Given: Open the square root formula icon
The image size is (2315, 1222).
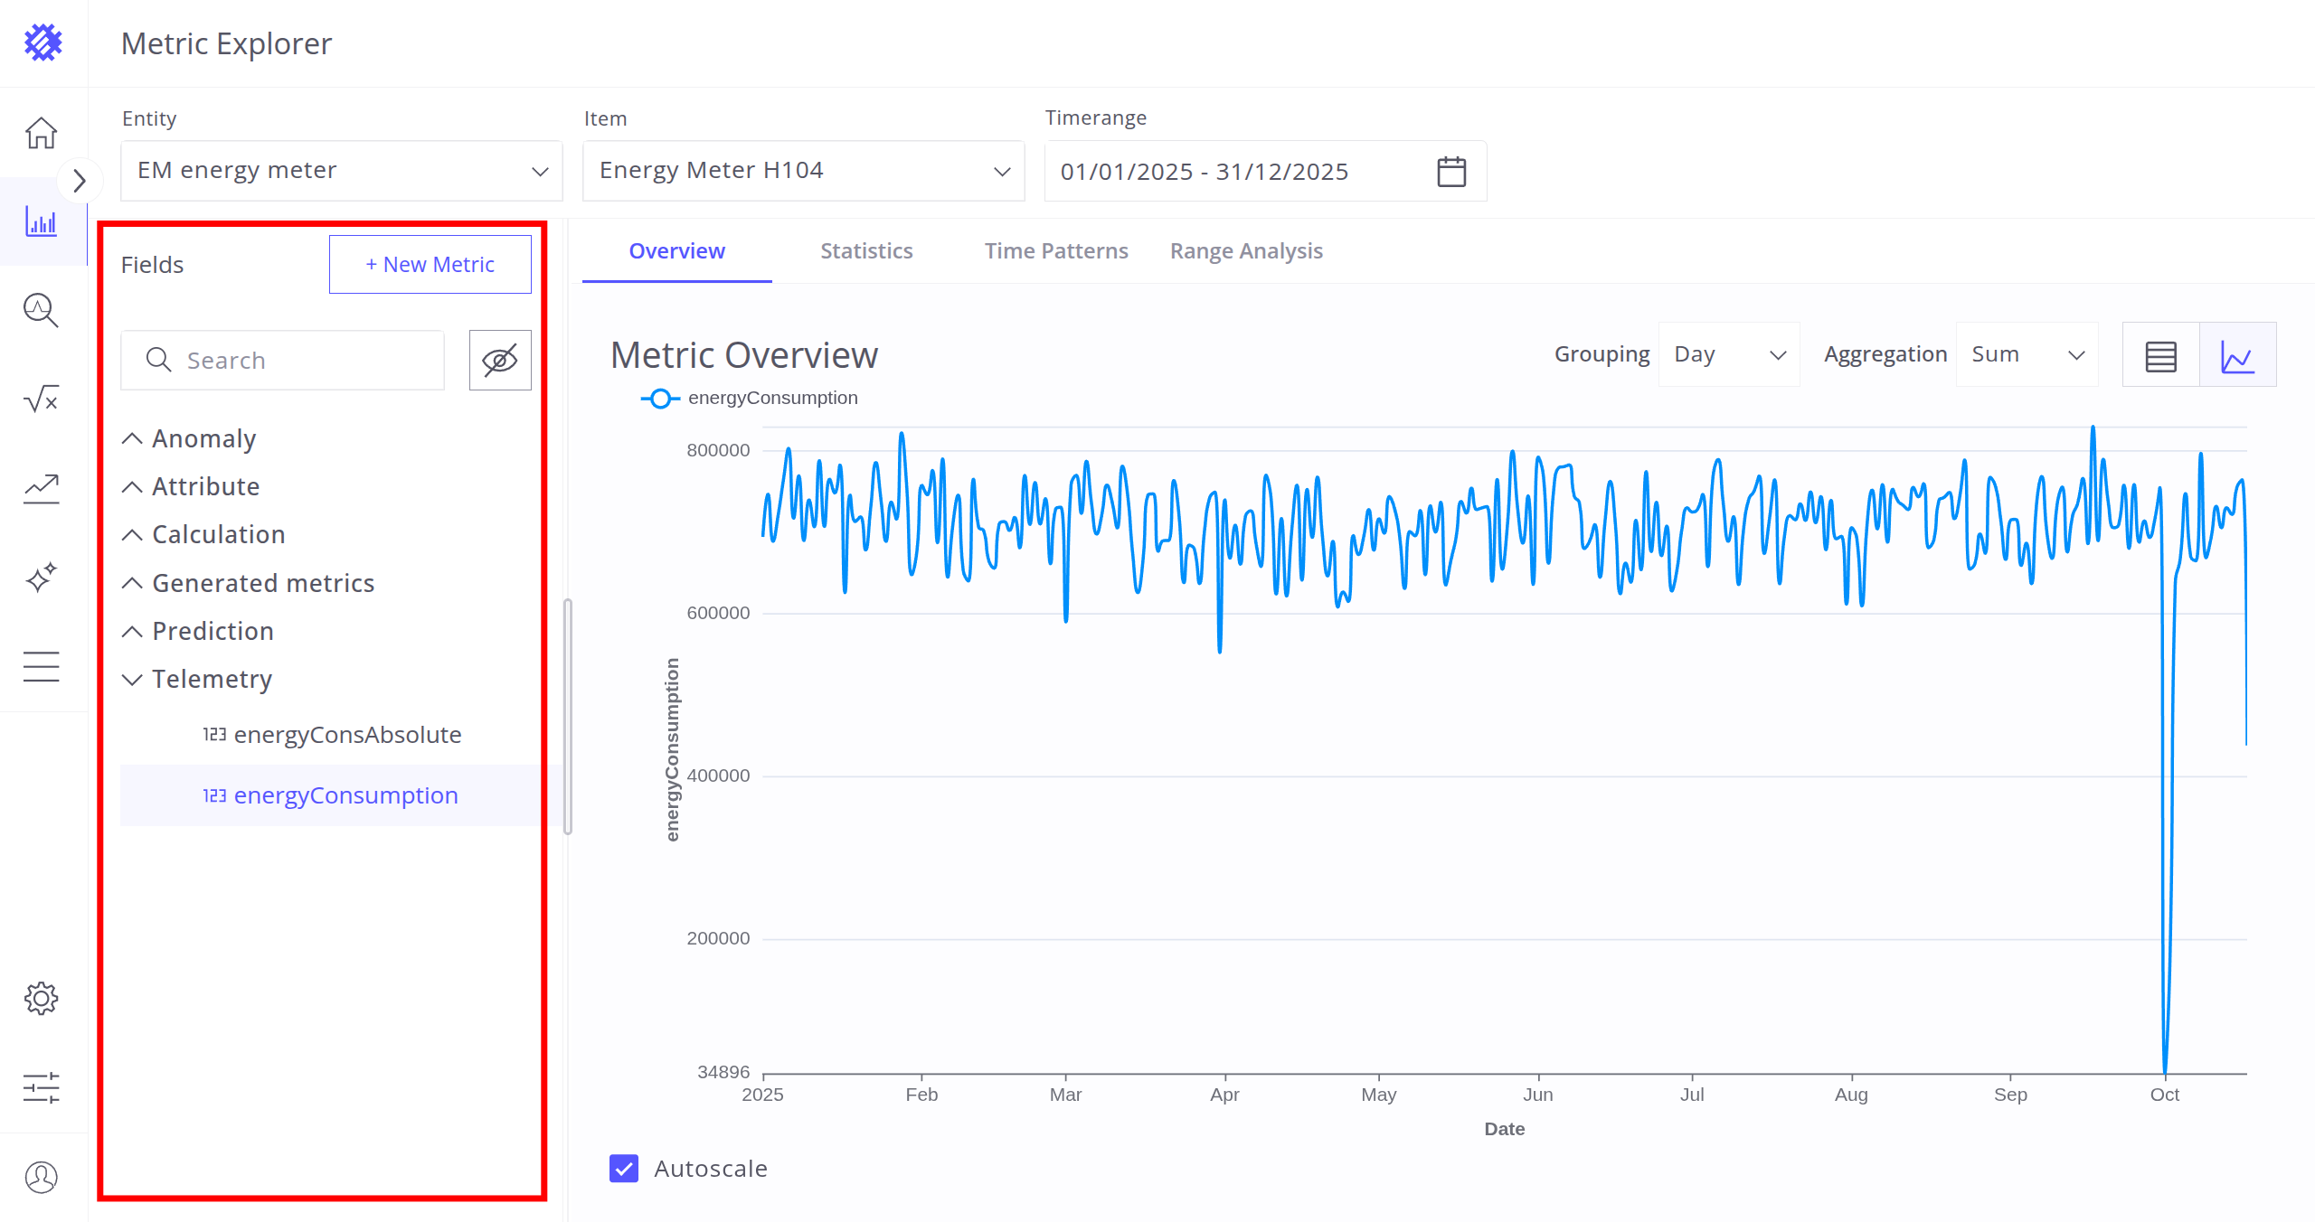Looking at the screenshot, I should (42, 399).
